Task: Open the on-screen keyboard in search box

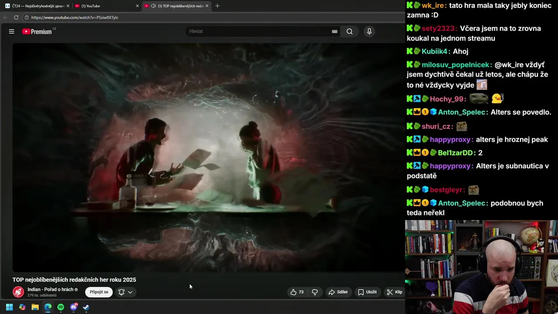Action: pyautogui.click(x=334, y=31)
